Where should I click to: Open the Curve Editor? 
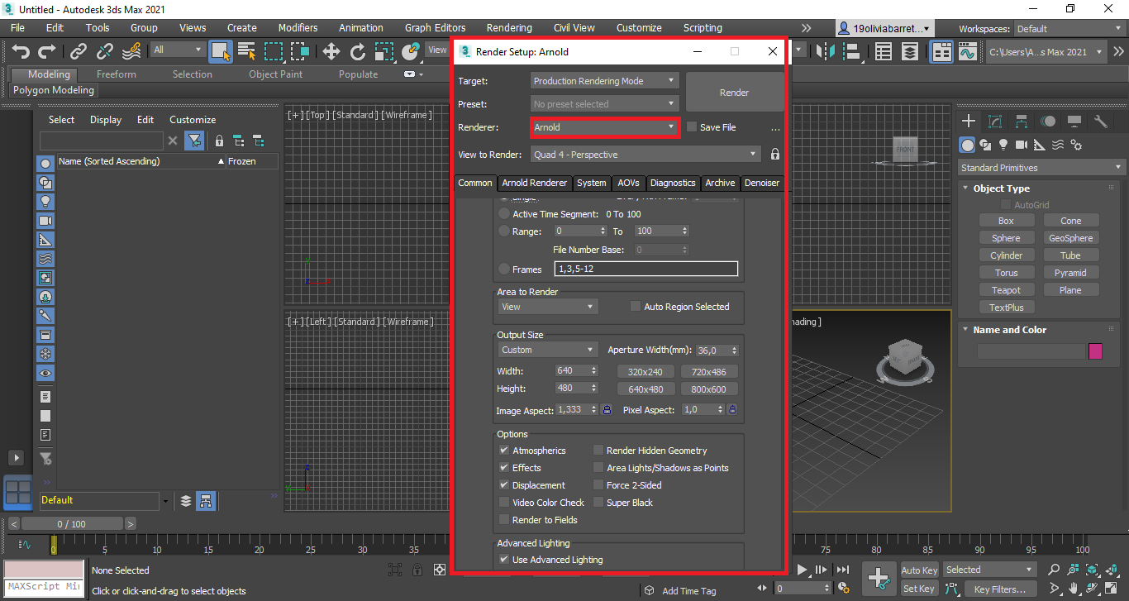tap(968, 52)
